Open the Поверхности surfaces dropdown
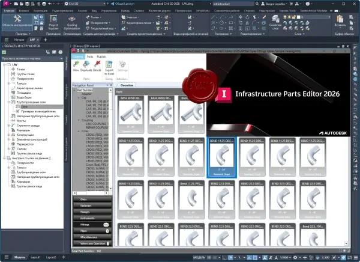The height and width of the screenshot is (262, 360). click(98, 23)
